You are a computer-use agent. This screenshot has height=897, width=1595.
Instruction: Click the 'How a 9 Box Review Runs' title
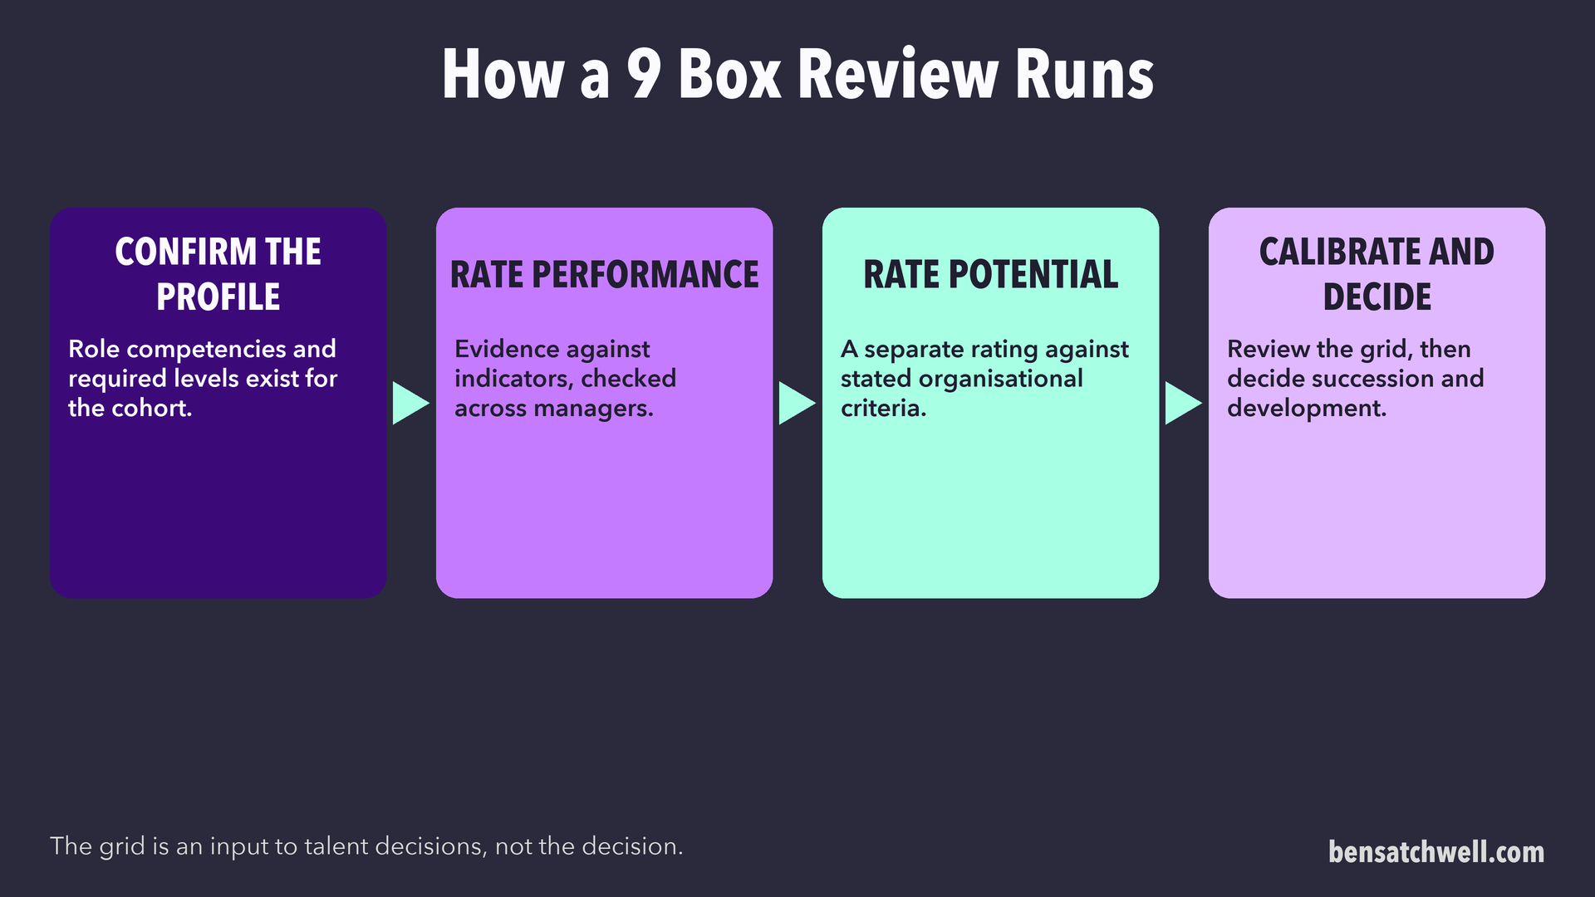[x=797, y=75]
